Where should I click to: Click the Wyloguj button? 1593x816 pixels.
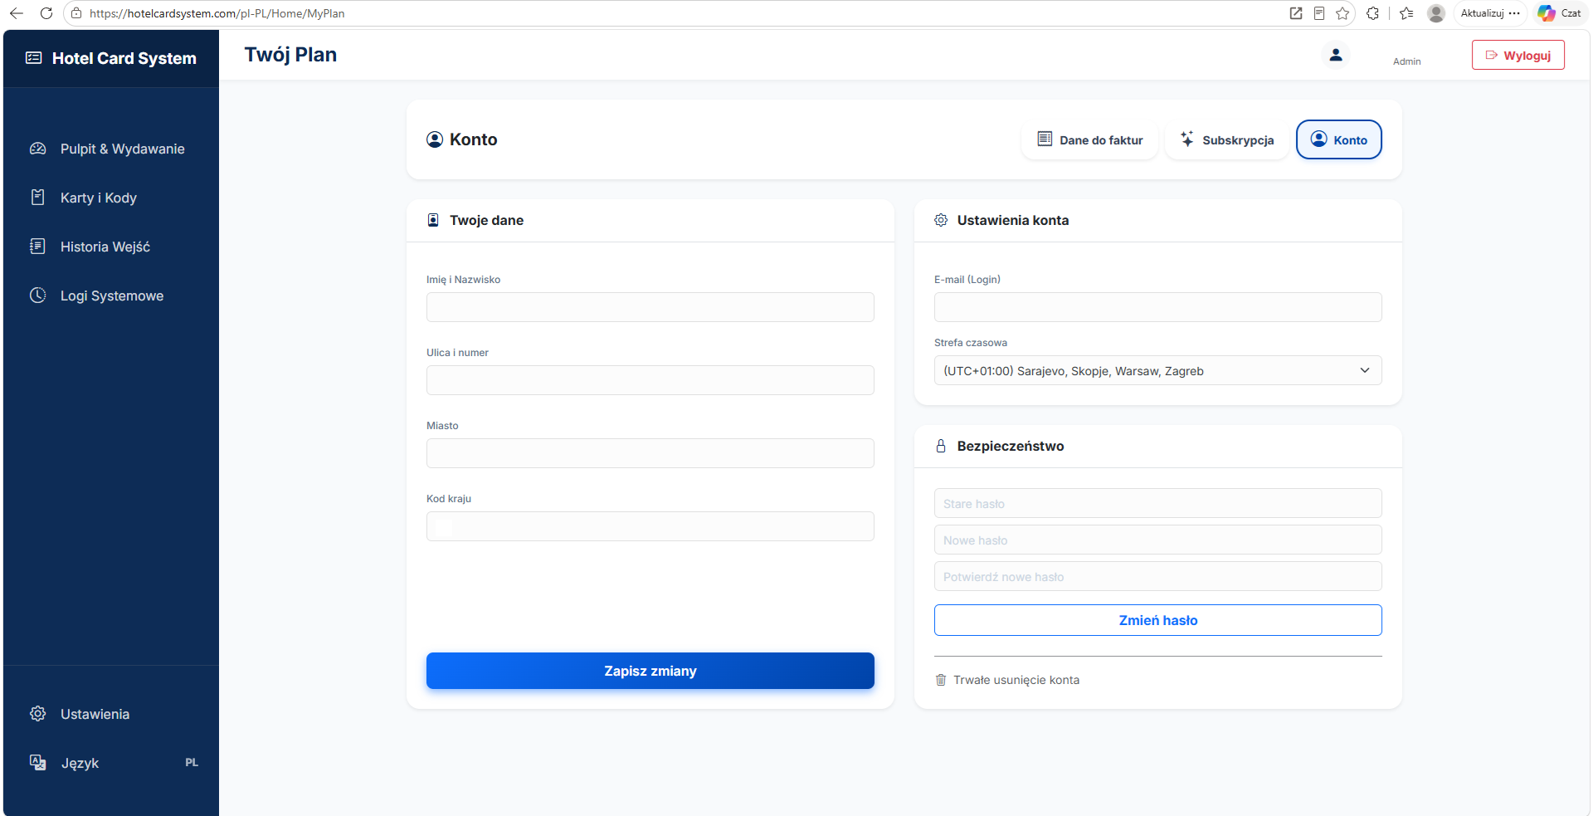pos(1518,55)
